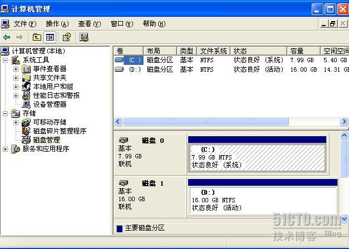The height and width of the screenshot is (249, 349).
Task: Sort by 文件系统 column header
Action: tap(214, 51)
